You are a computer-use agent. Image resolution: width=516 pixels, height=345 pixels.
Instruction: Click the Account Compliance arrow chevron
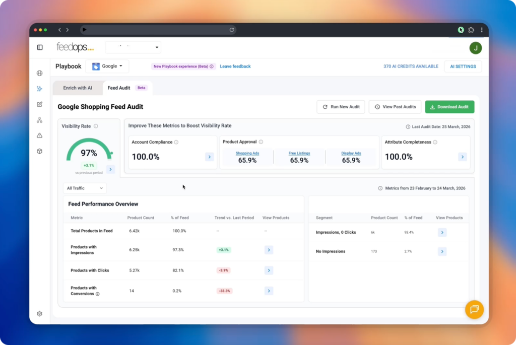click(209, 157)
